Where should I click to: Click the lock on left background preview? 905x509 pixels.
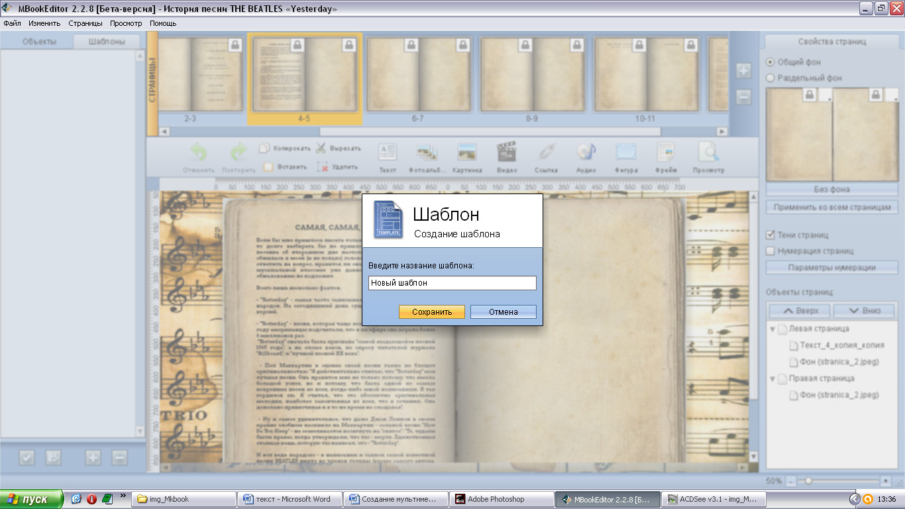pyautogui.click(x=809, y=95)
